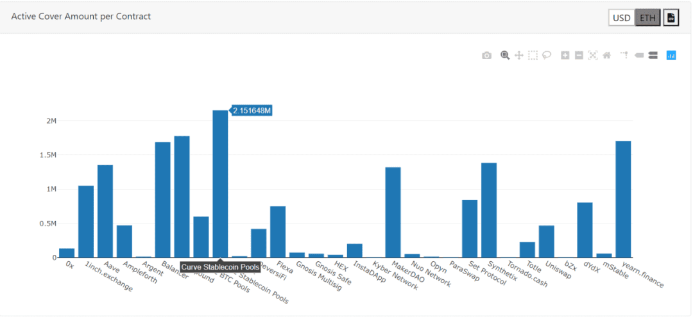The width and height of the screenshot is (693, 317).
Task: Click the MakerDAO bar
Action: [x=393, y=213]
